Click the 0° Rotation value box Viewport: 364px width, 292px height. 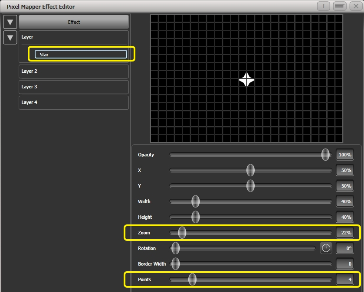pos(344,247)
